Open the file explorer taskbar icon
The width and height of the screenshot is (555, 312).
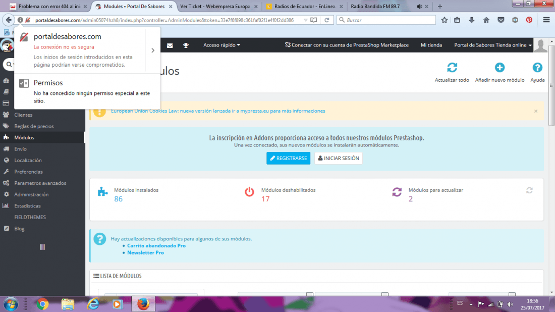[68, 304]
